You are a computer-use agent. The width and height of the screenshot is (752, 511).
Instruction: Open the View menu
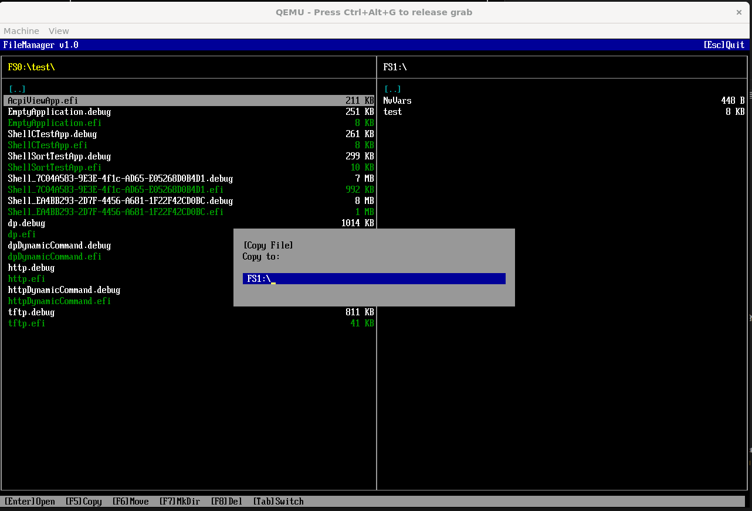tap(59, 31)
